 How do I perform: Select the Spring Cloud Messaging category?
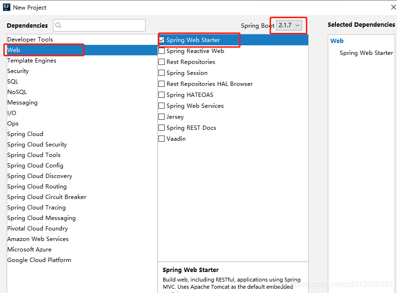click(x=82, y=218)
